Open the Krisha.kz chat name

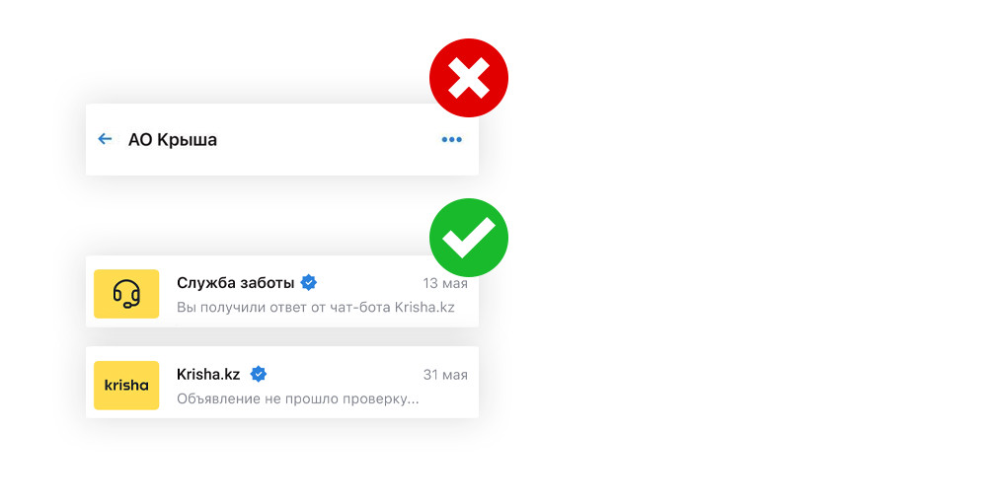coord(208,374)
